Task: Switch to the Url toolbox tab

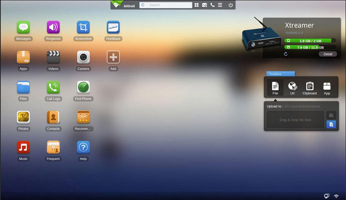Action: pos(292,88)
